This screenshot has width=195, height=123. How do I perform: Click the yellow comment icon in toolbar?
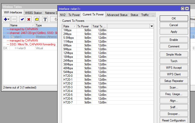(x=37, y=19)
